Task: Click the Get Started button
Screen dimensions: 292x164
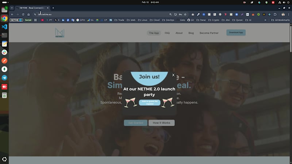Action: pos(135,123)
